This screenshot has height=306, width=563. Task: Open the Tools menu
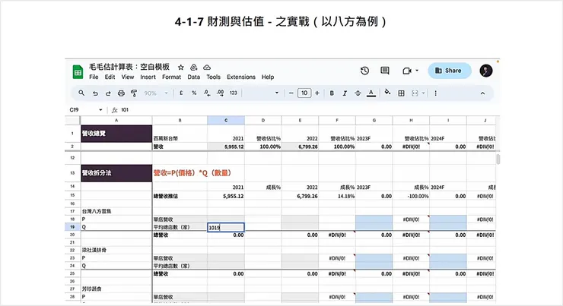[213, 77]
